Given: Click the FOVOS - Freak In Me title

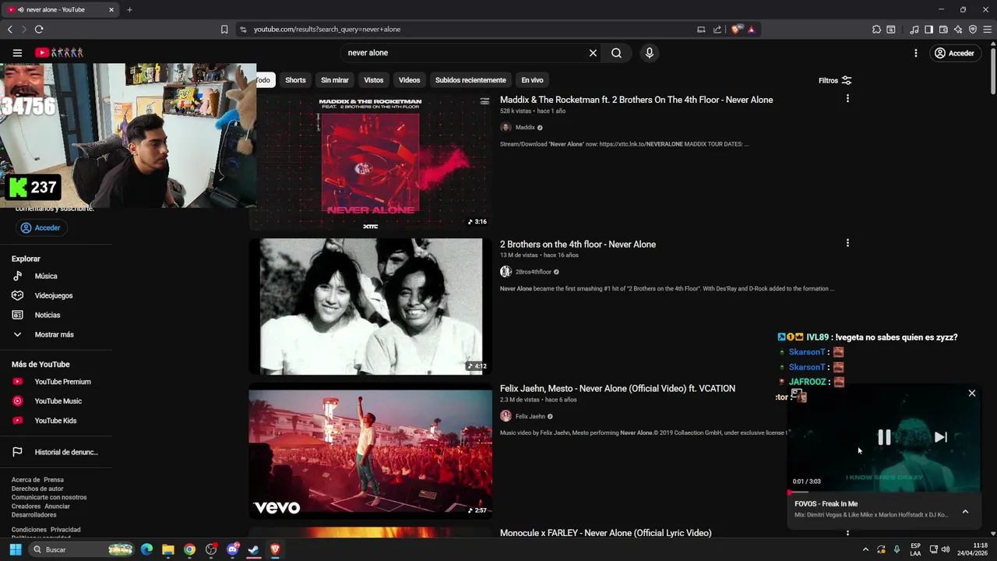Looking at the screenshot, I should [826, 504].
